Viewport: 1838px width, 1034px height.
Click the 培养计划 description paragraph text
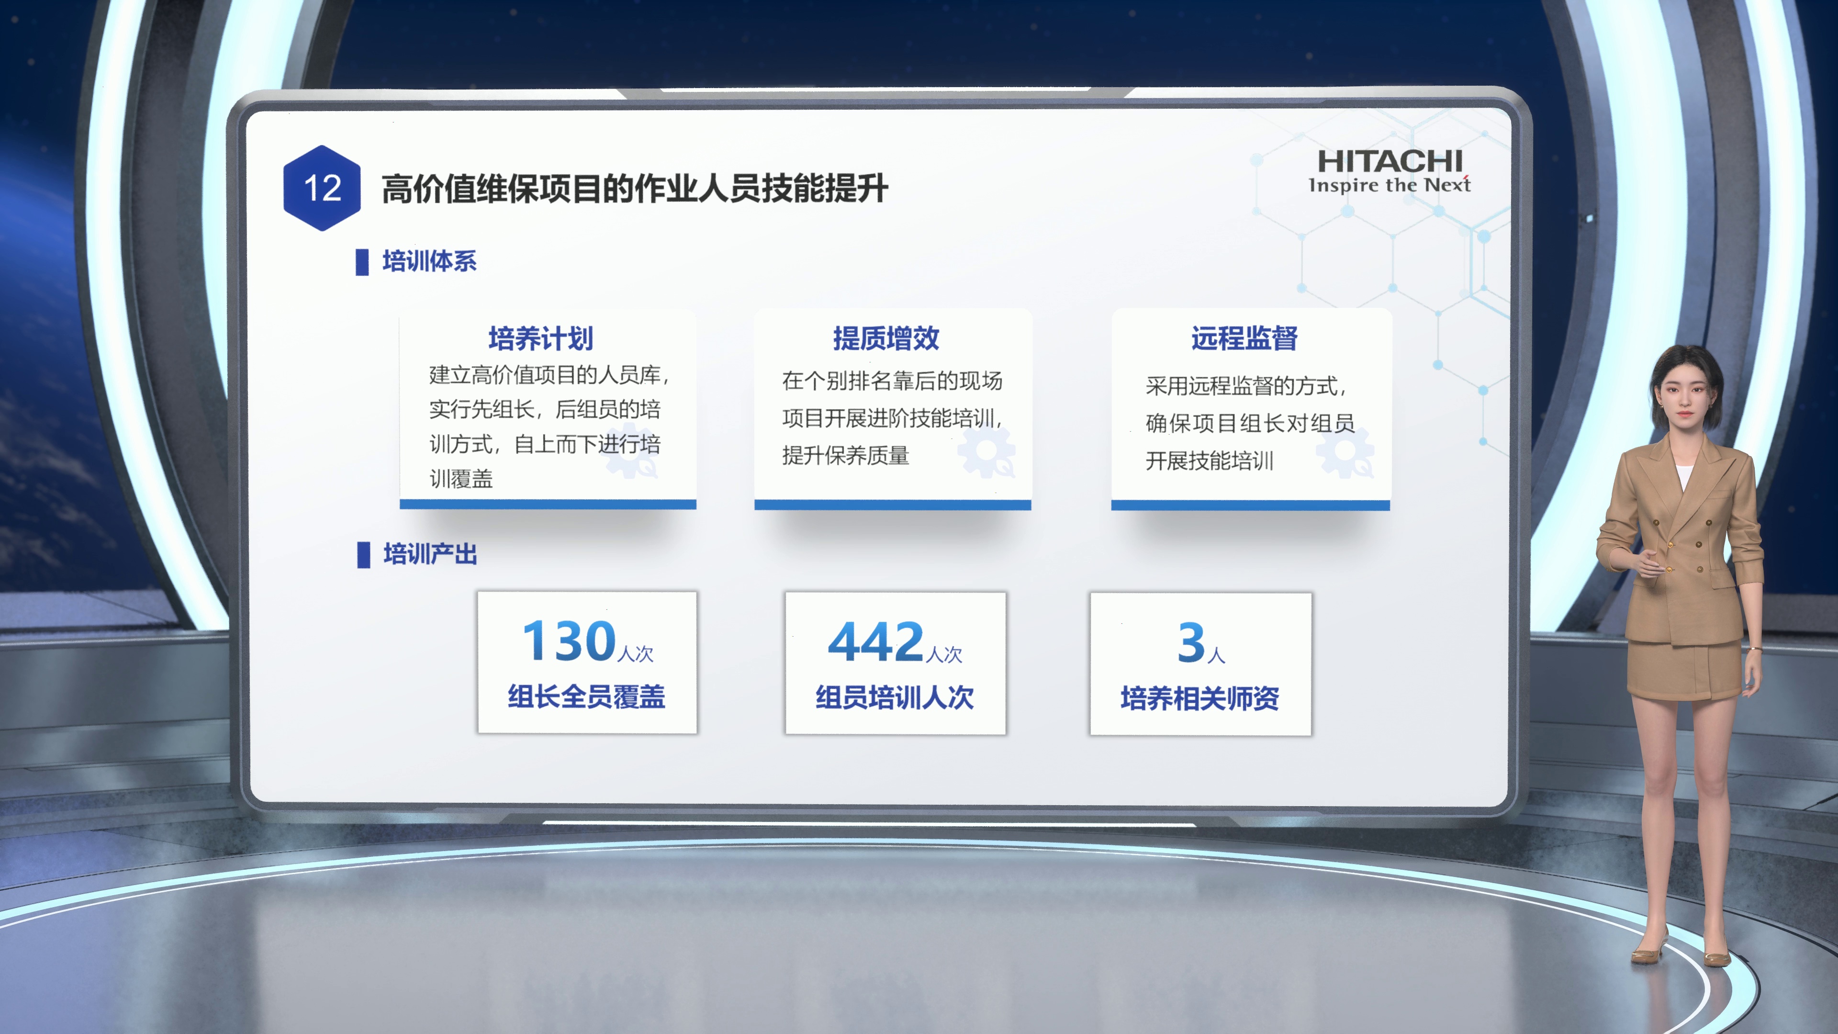[x=548, y=426]
